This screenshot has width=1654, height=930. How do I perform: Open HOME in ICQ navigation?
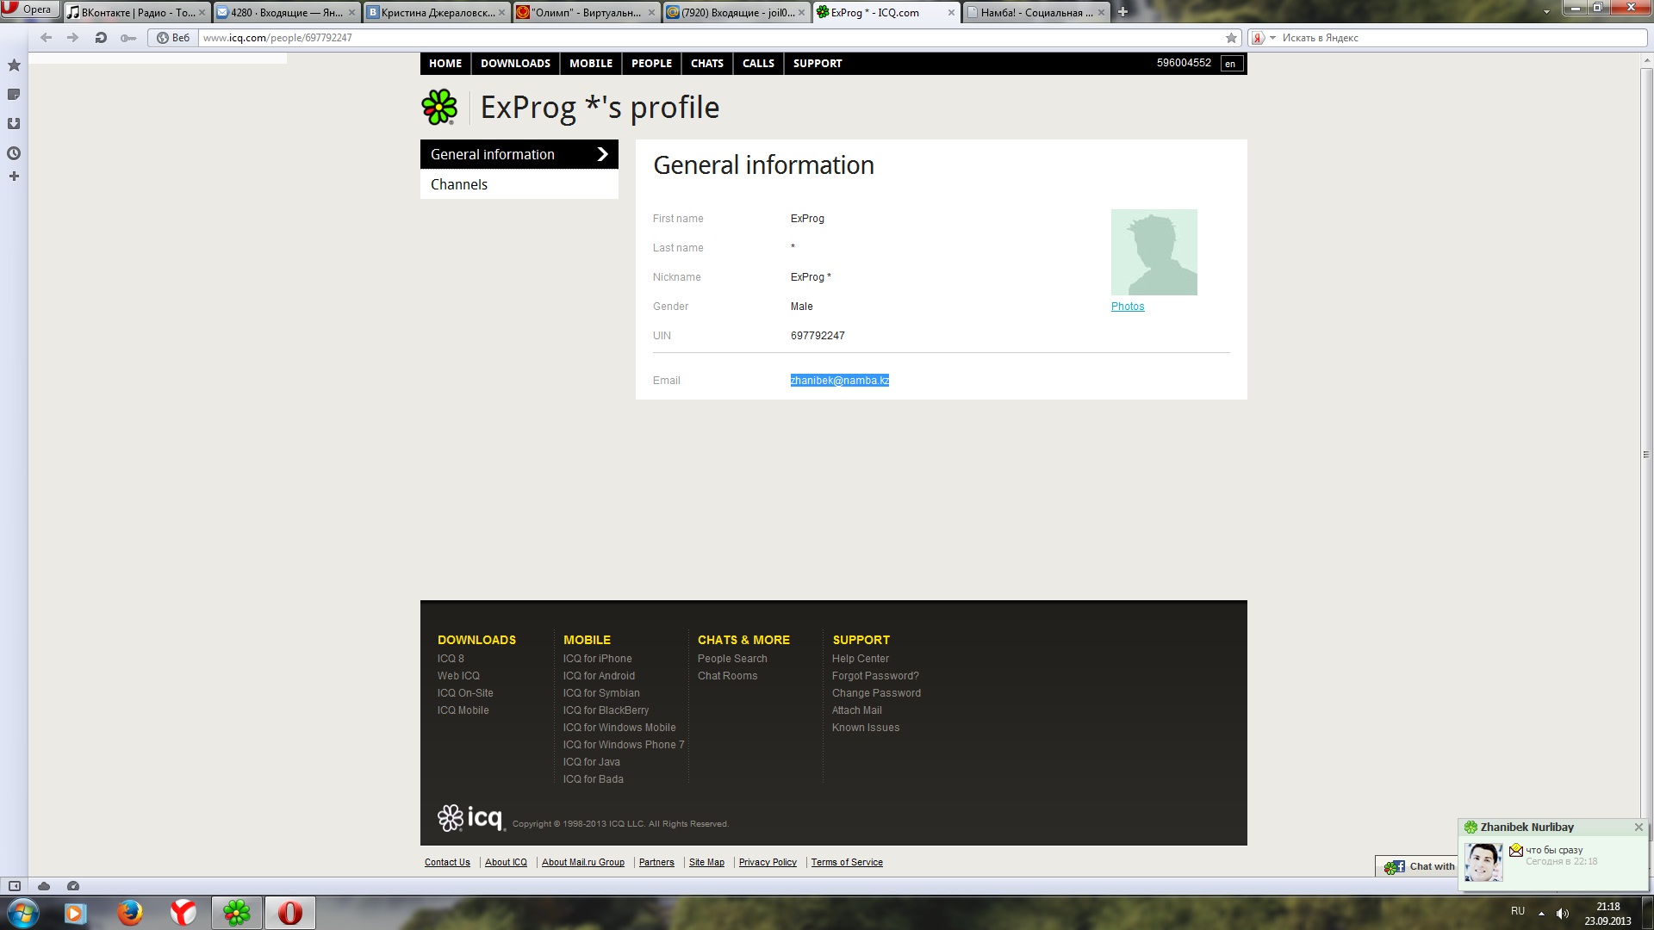click(445, 64)
